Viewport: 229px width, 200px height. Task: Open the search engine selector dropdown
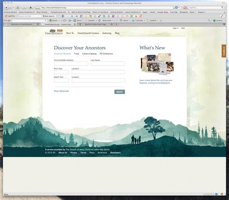pyautogui.click(x=186, y=7)
